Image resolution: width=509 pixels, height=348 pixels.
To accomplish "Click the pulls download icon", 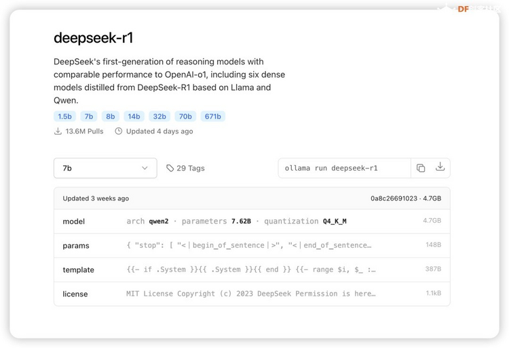I will pos(58,131).
